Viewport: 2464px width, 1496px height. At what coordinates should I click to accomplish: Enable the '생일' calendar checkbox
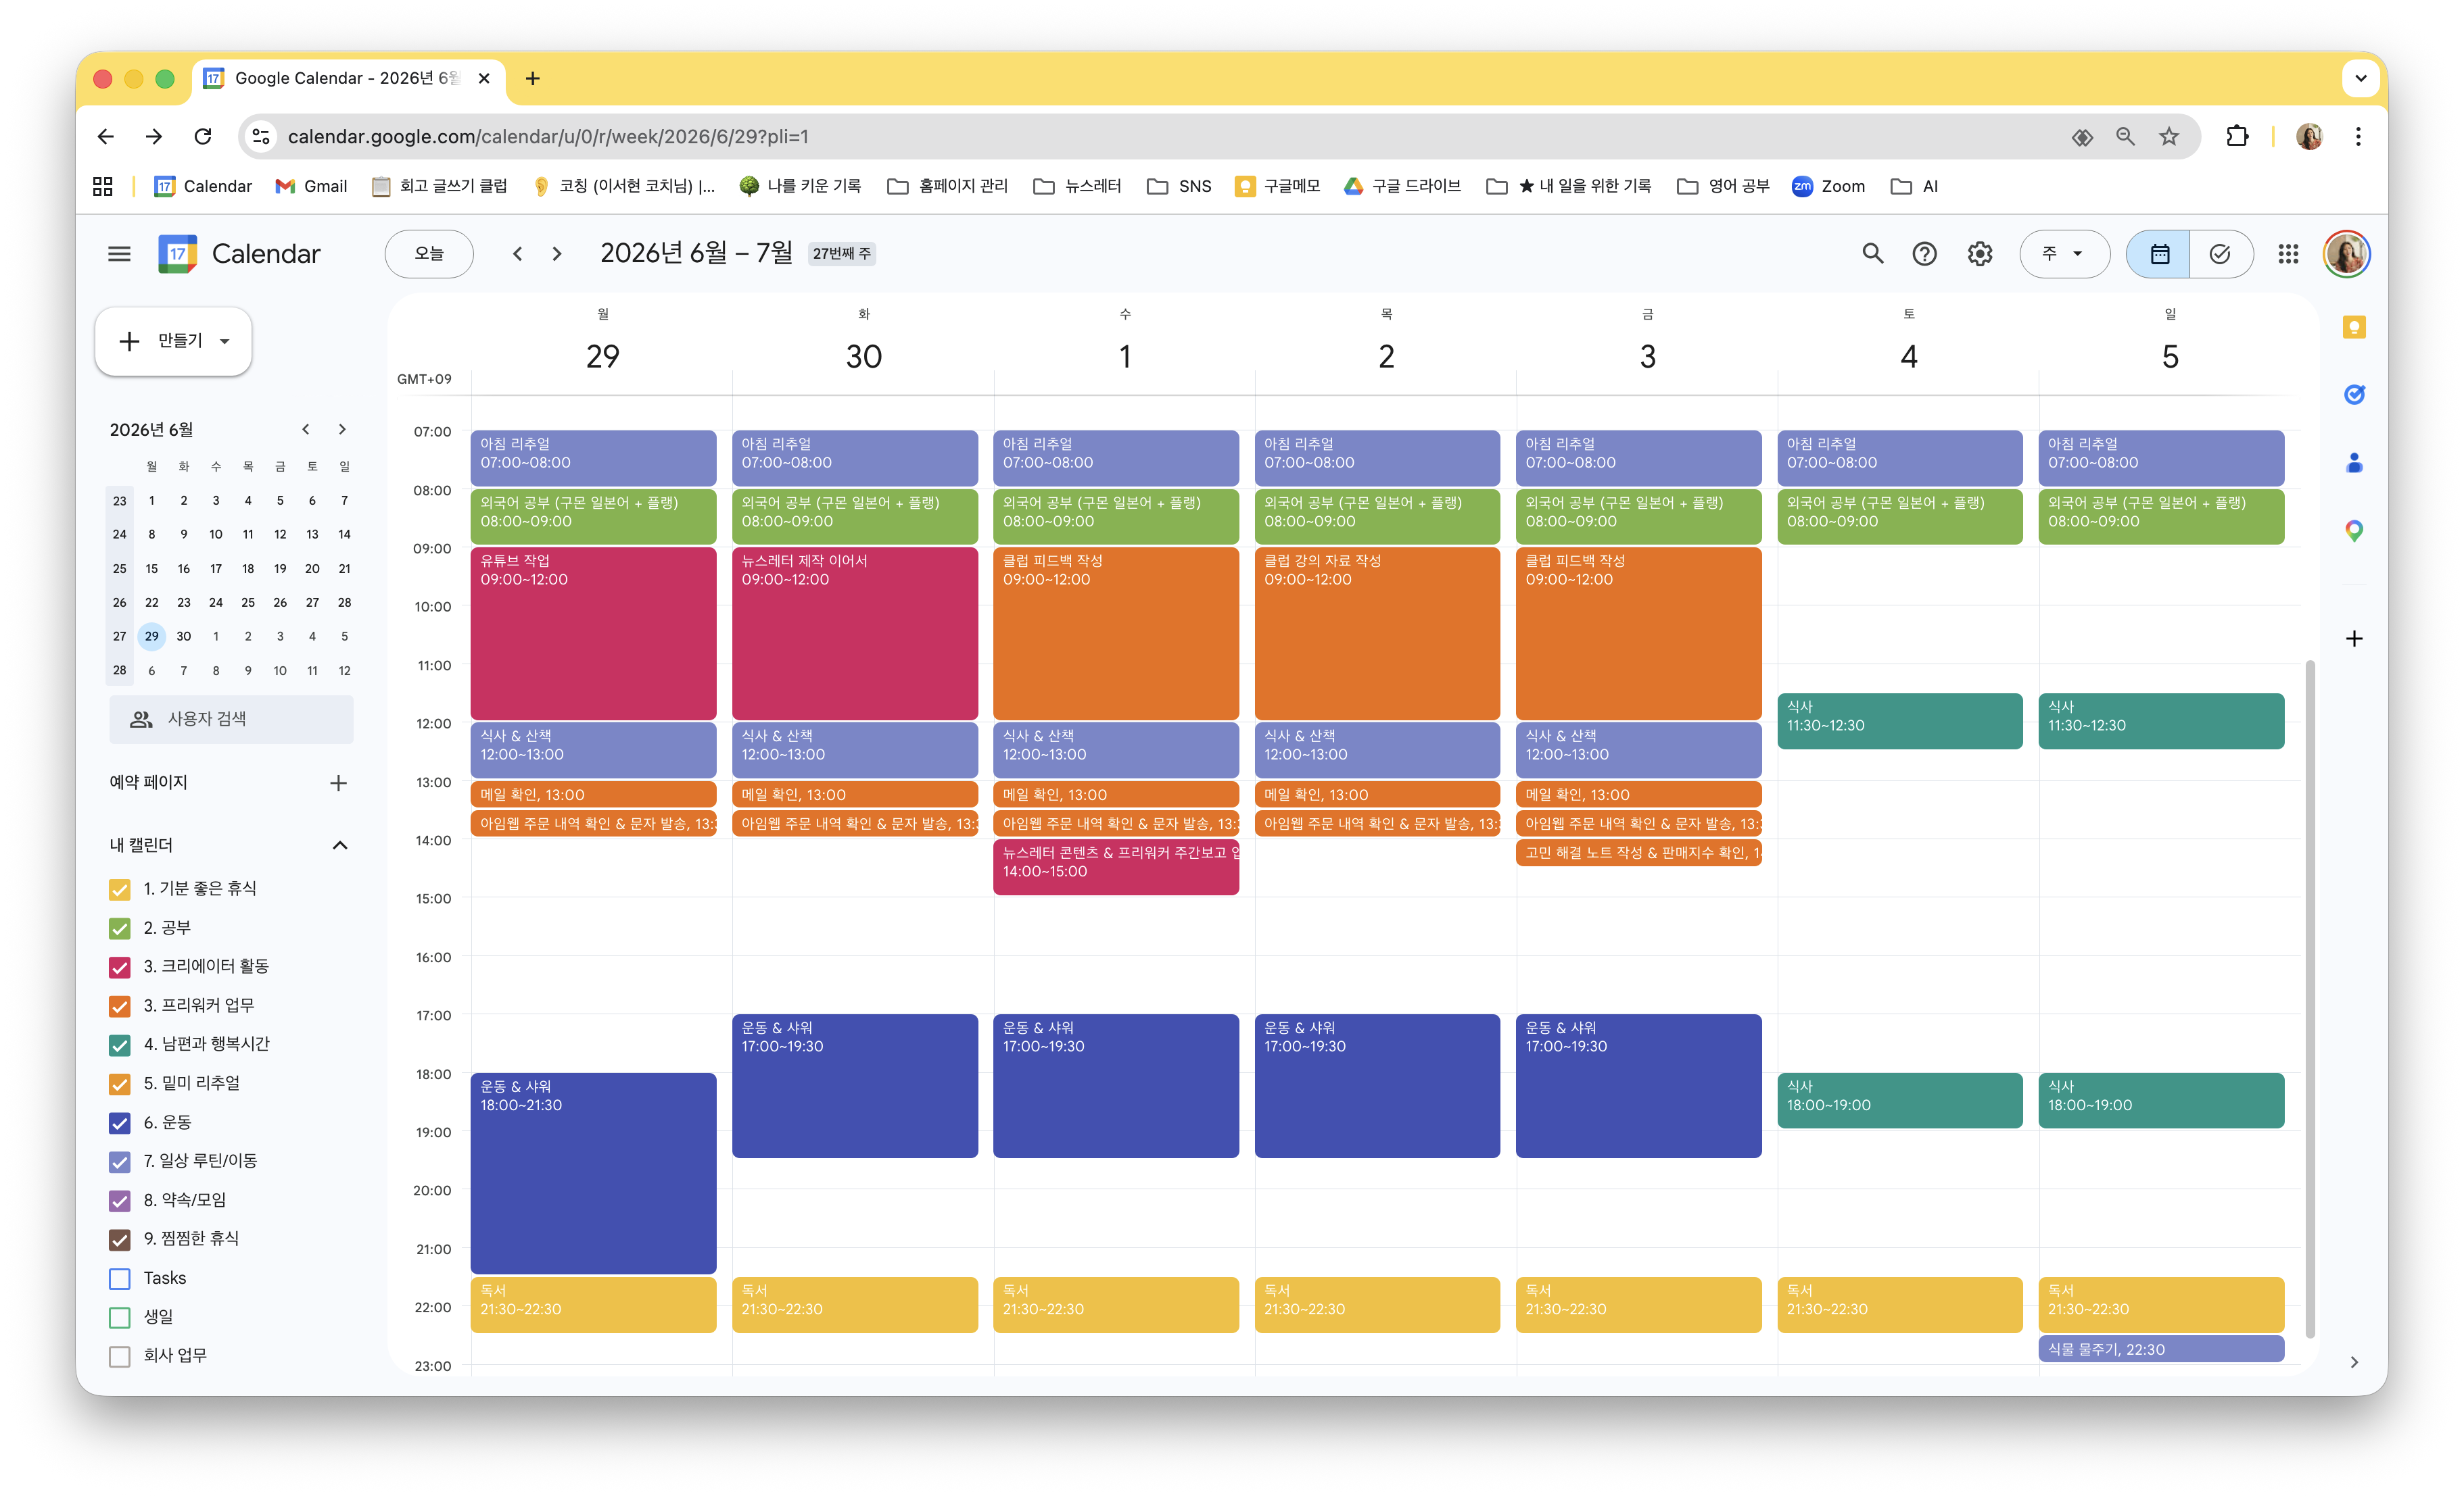coord(120,1317)
